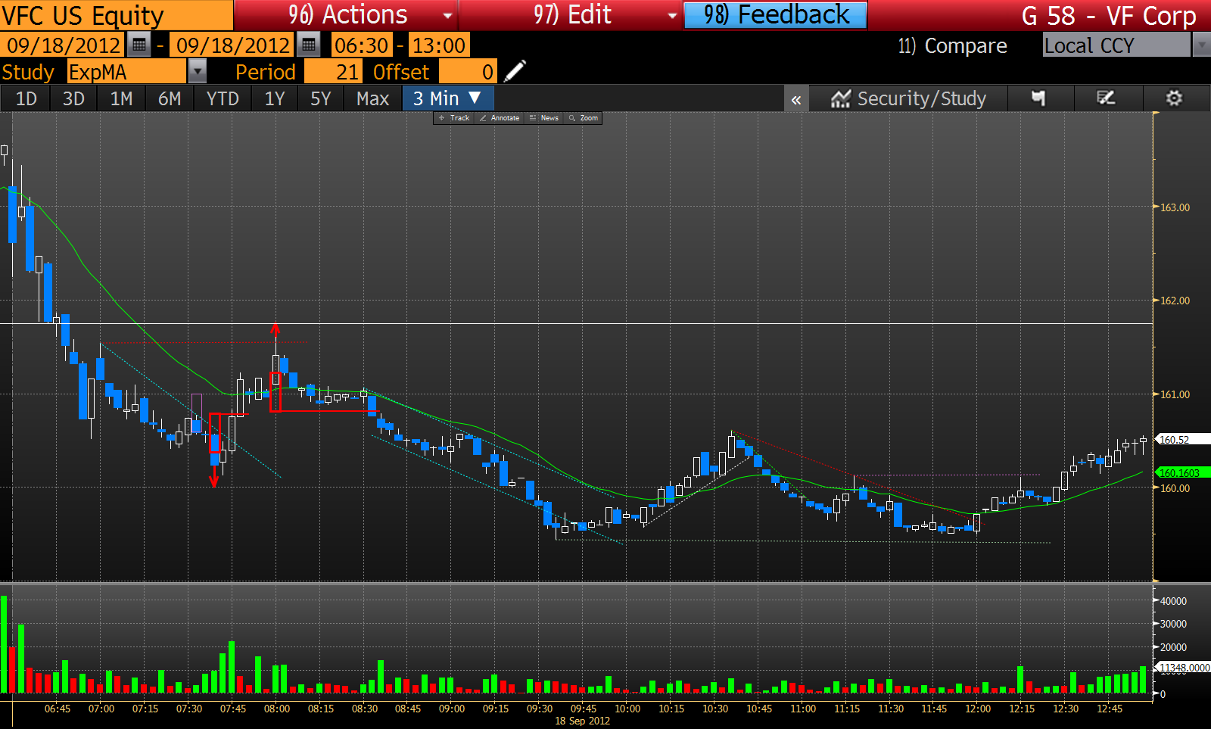Image resolution: width=1211 pixels, height=729 pixels.
Task: Click the 162.00 price axis label
Action: 1175,301
